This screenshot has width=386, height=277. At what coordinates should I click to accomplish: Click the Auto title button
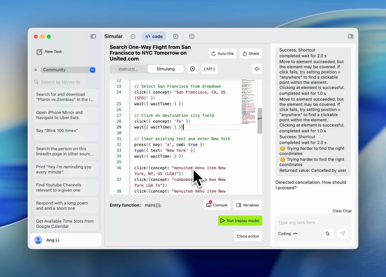tap(223, 53)
